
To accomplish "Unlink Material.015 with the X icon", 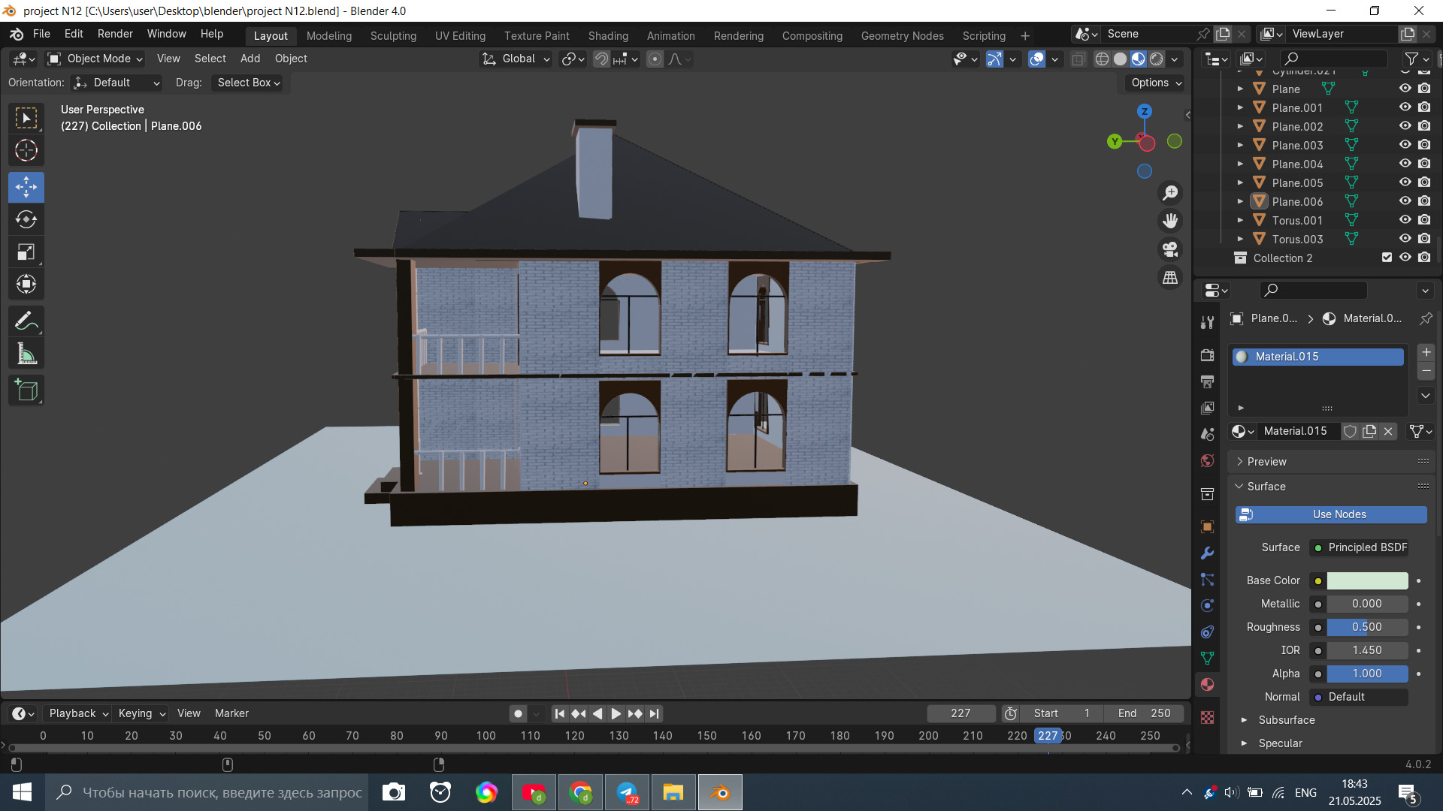I will point(1388,431).
